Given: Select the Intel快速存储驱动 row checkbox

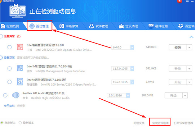Looking at the screenshot, I should [9, 82].
